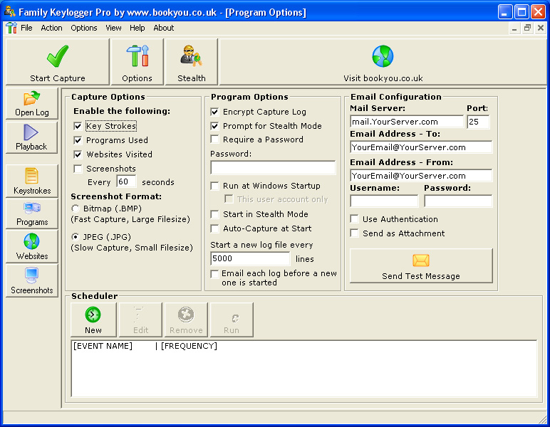Open the Screenshots sidebar view
Viewport: 550px width, 427px height.
(32, 281)
